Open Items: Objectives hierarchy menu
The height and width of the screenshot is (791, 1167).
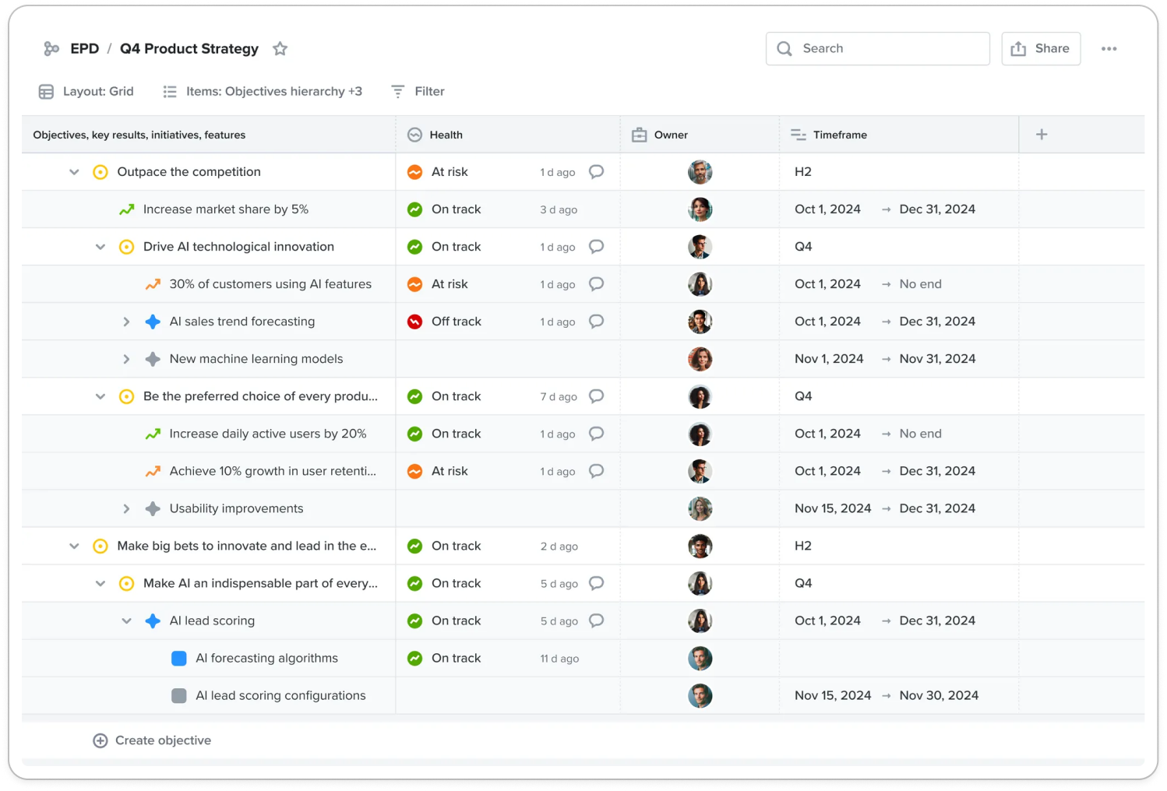[x=263, y=92]
